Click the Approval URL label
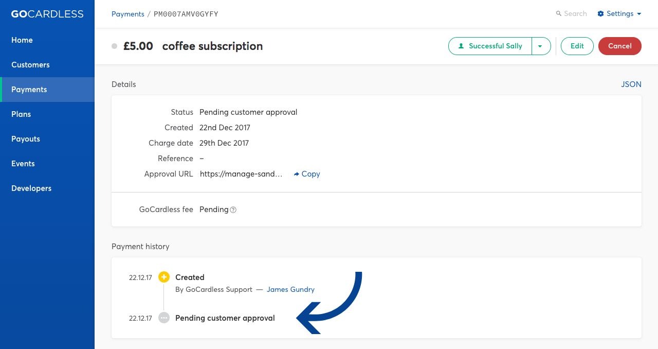Screen dimensions: 658x349 coord(169,174)
